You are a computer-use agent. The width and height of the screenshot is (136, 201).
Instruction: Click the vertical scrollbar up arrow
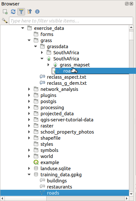131,27
